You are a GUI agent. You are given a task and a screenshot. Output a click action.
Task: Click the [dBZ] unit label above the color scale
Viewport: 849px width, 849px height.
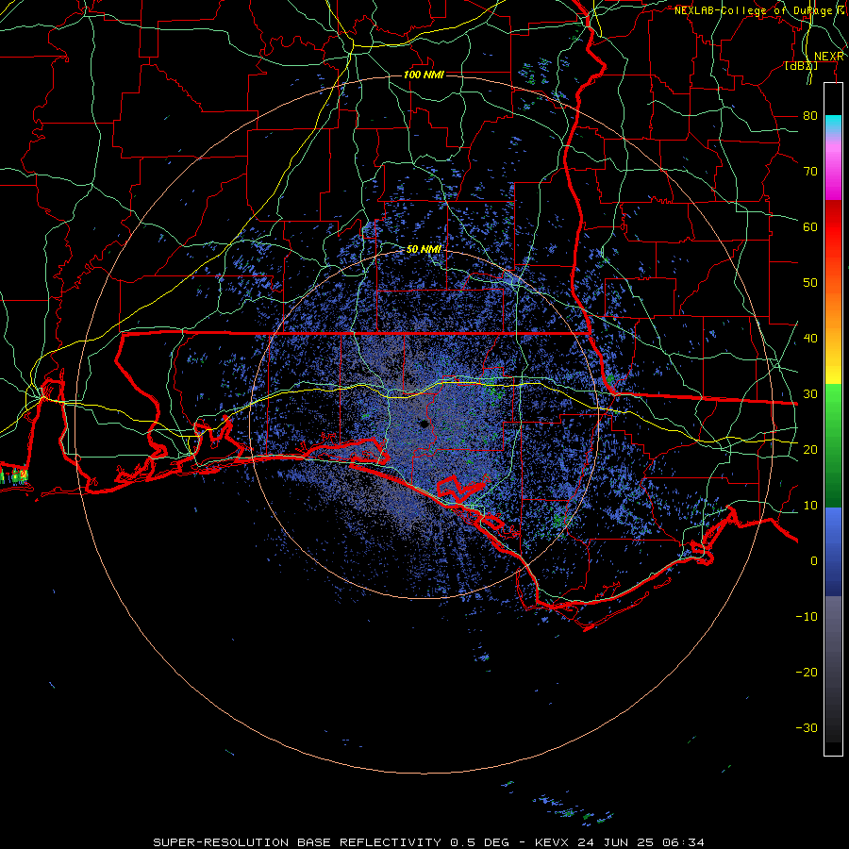coord(801,65)
